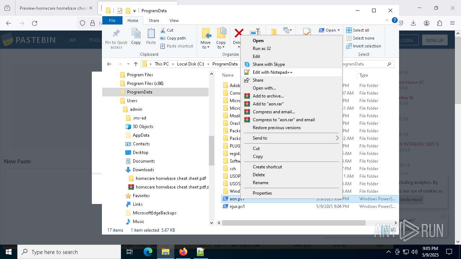Screen dimensions: 461x259
Task: Choose Edit with Notepad++
Action: coord(291,72)
